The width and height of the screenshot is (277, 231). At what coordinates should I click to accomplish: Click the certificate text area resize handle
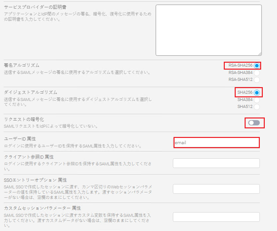click(260, 54)
